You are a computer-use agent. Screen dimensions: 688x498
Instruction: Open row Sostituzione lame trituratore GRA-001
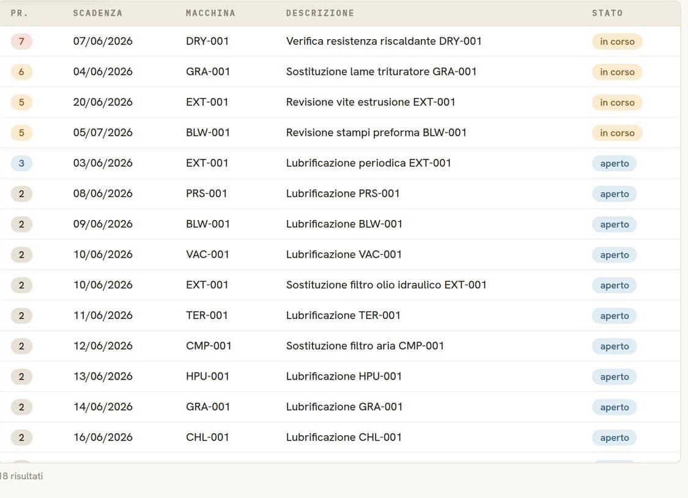[340, 71]
